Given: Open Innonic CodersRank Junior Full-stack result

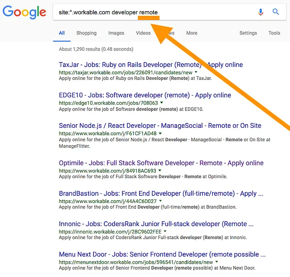Looking at the screenshot, I should [x=156, y=224].
